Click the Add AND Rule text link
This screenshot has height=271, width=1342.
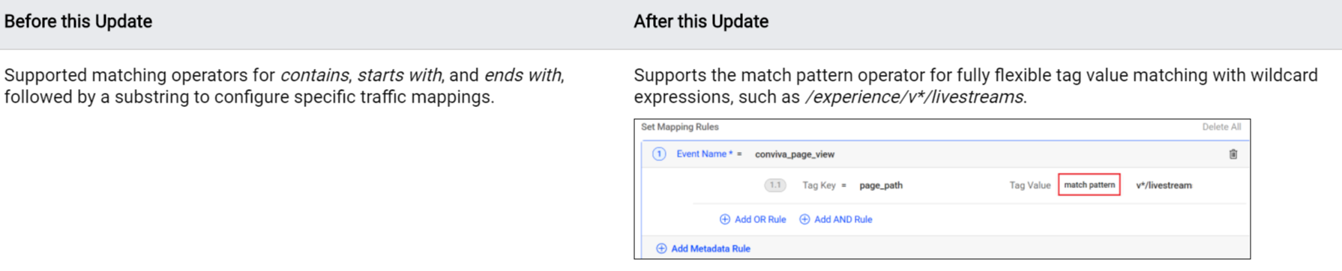coord(843,219)
